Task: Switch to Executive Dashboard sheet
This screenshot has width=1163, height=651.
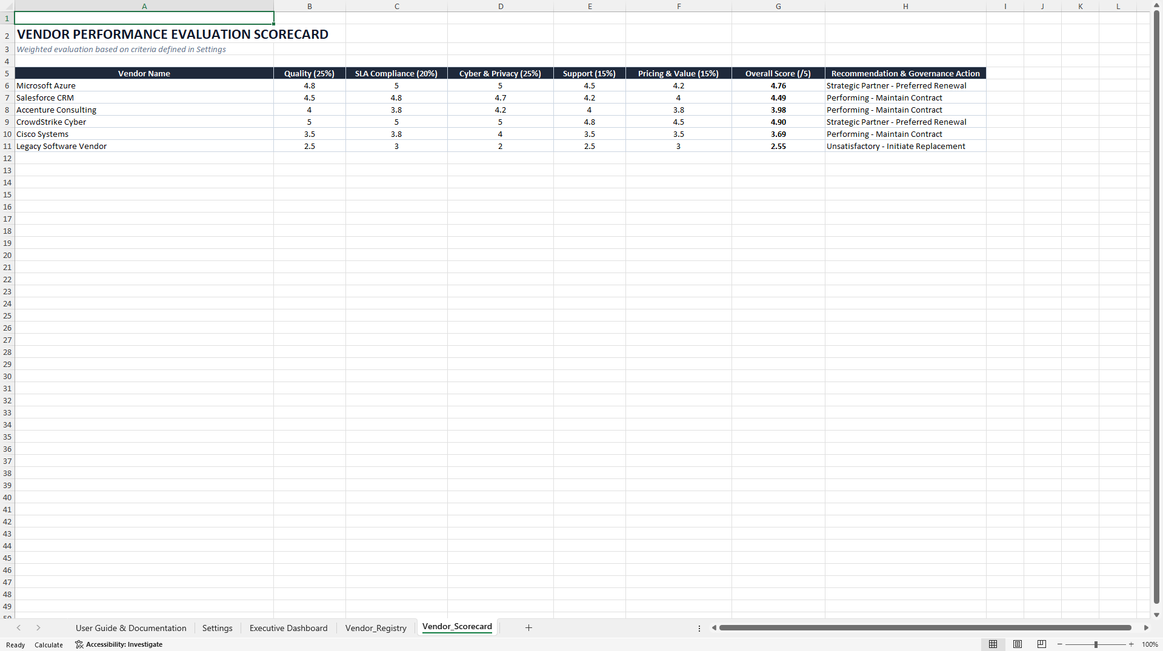Action: [288, 628]
